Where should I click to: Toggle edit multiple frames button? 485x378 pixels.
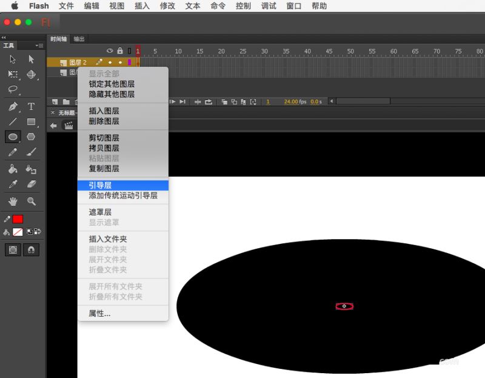(244, 102)
